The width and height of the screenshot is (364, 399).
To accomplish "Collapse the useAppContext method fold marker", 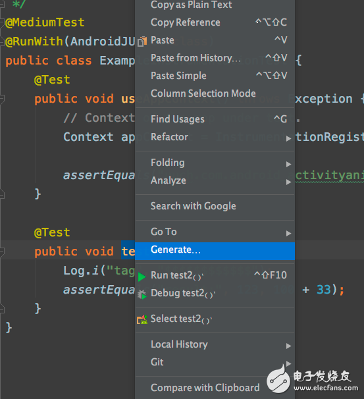I will (x=2, y=99).
